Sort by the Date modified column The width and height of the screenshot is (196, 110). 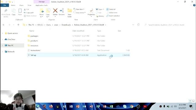coord(78,31)
